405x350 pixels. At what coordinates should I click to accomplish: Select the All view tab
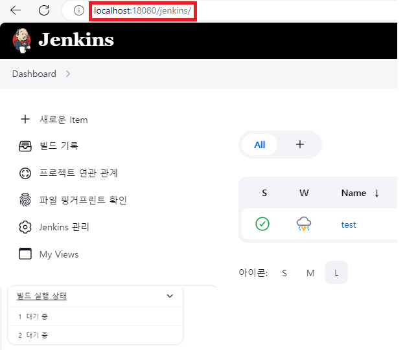pyautogui.click(x=259, y=145)
